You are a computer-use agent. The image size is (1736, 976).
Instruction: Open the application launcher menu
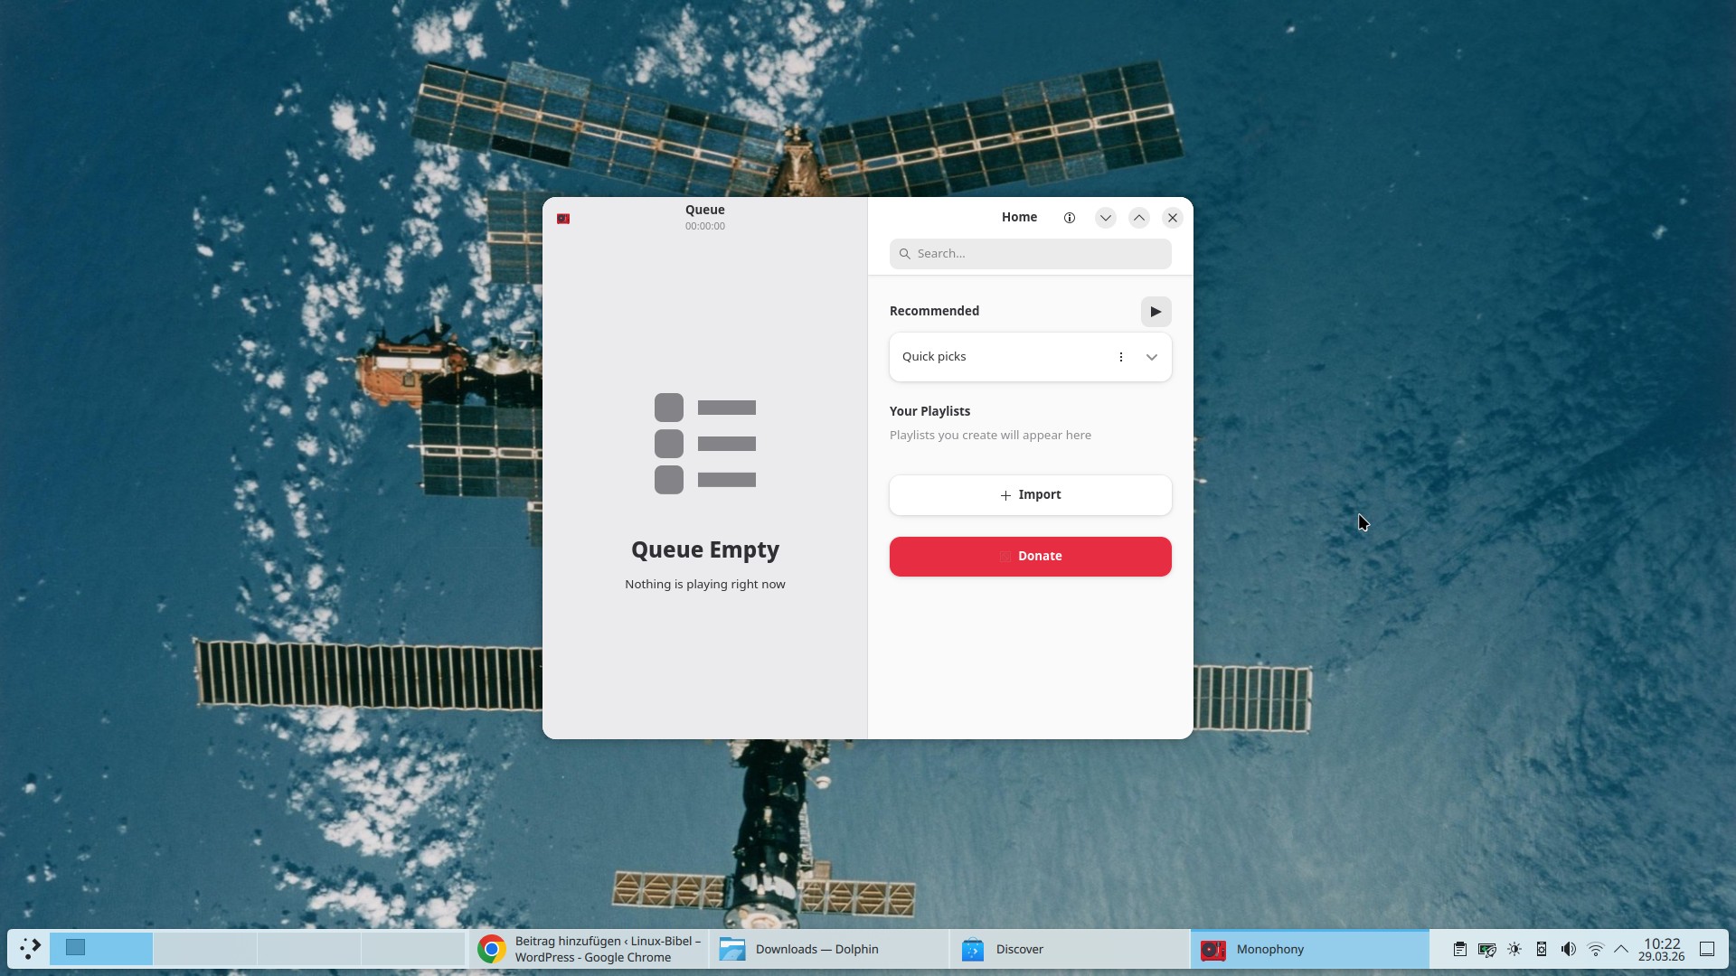click(x=30, y=949)
